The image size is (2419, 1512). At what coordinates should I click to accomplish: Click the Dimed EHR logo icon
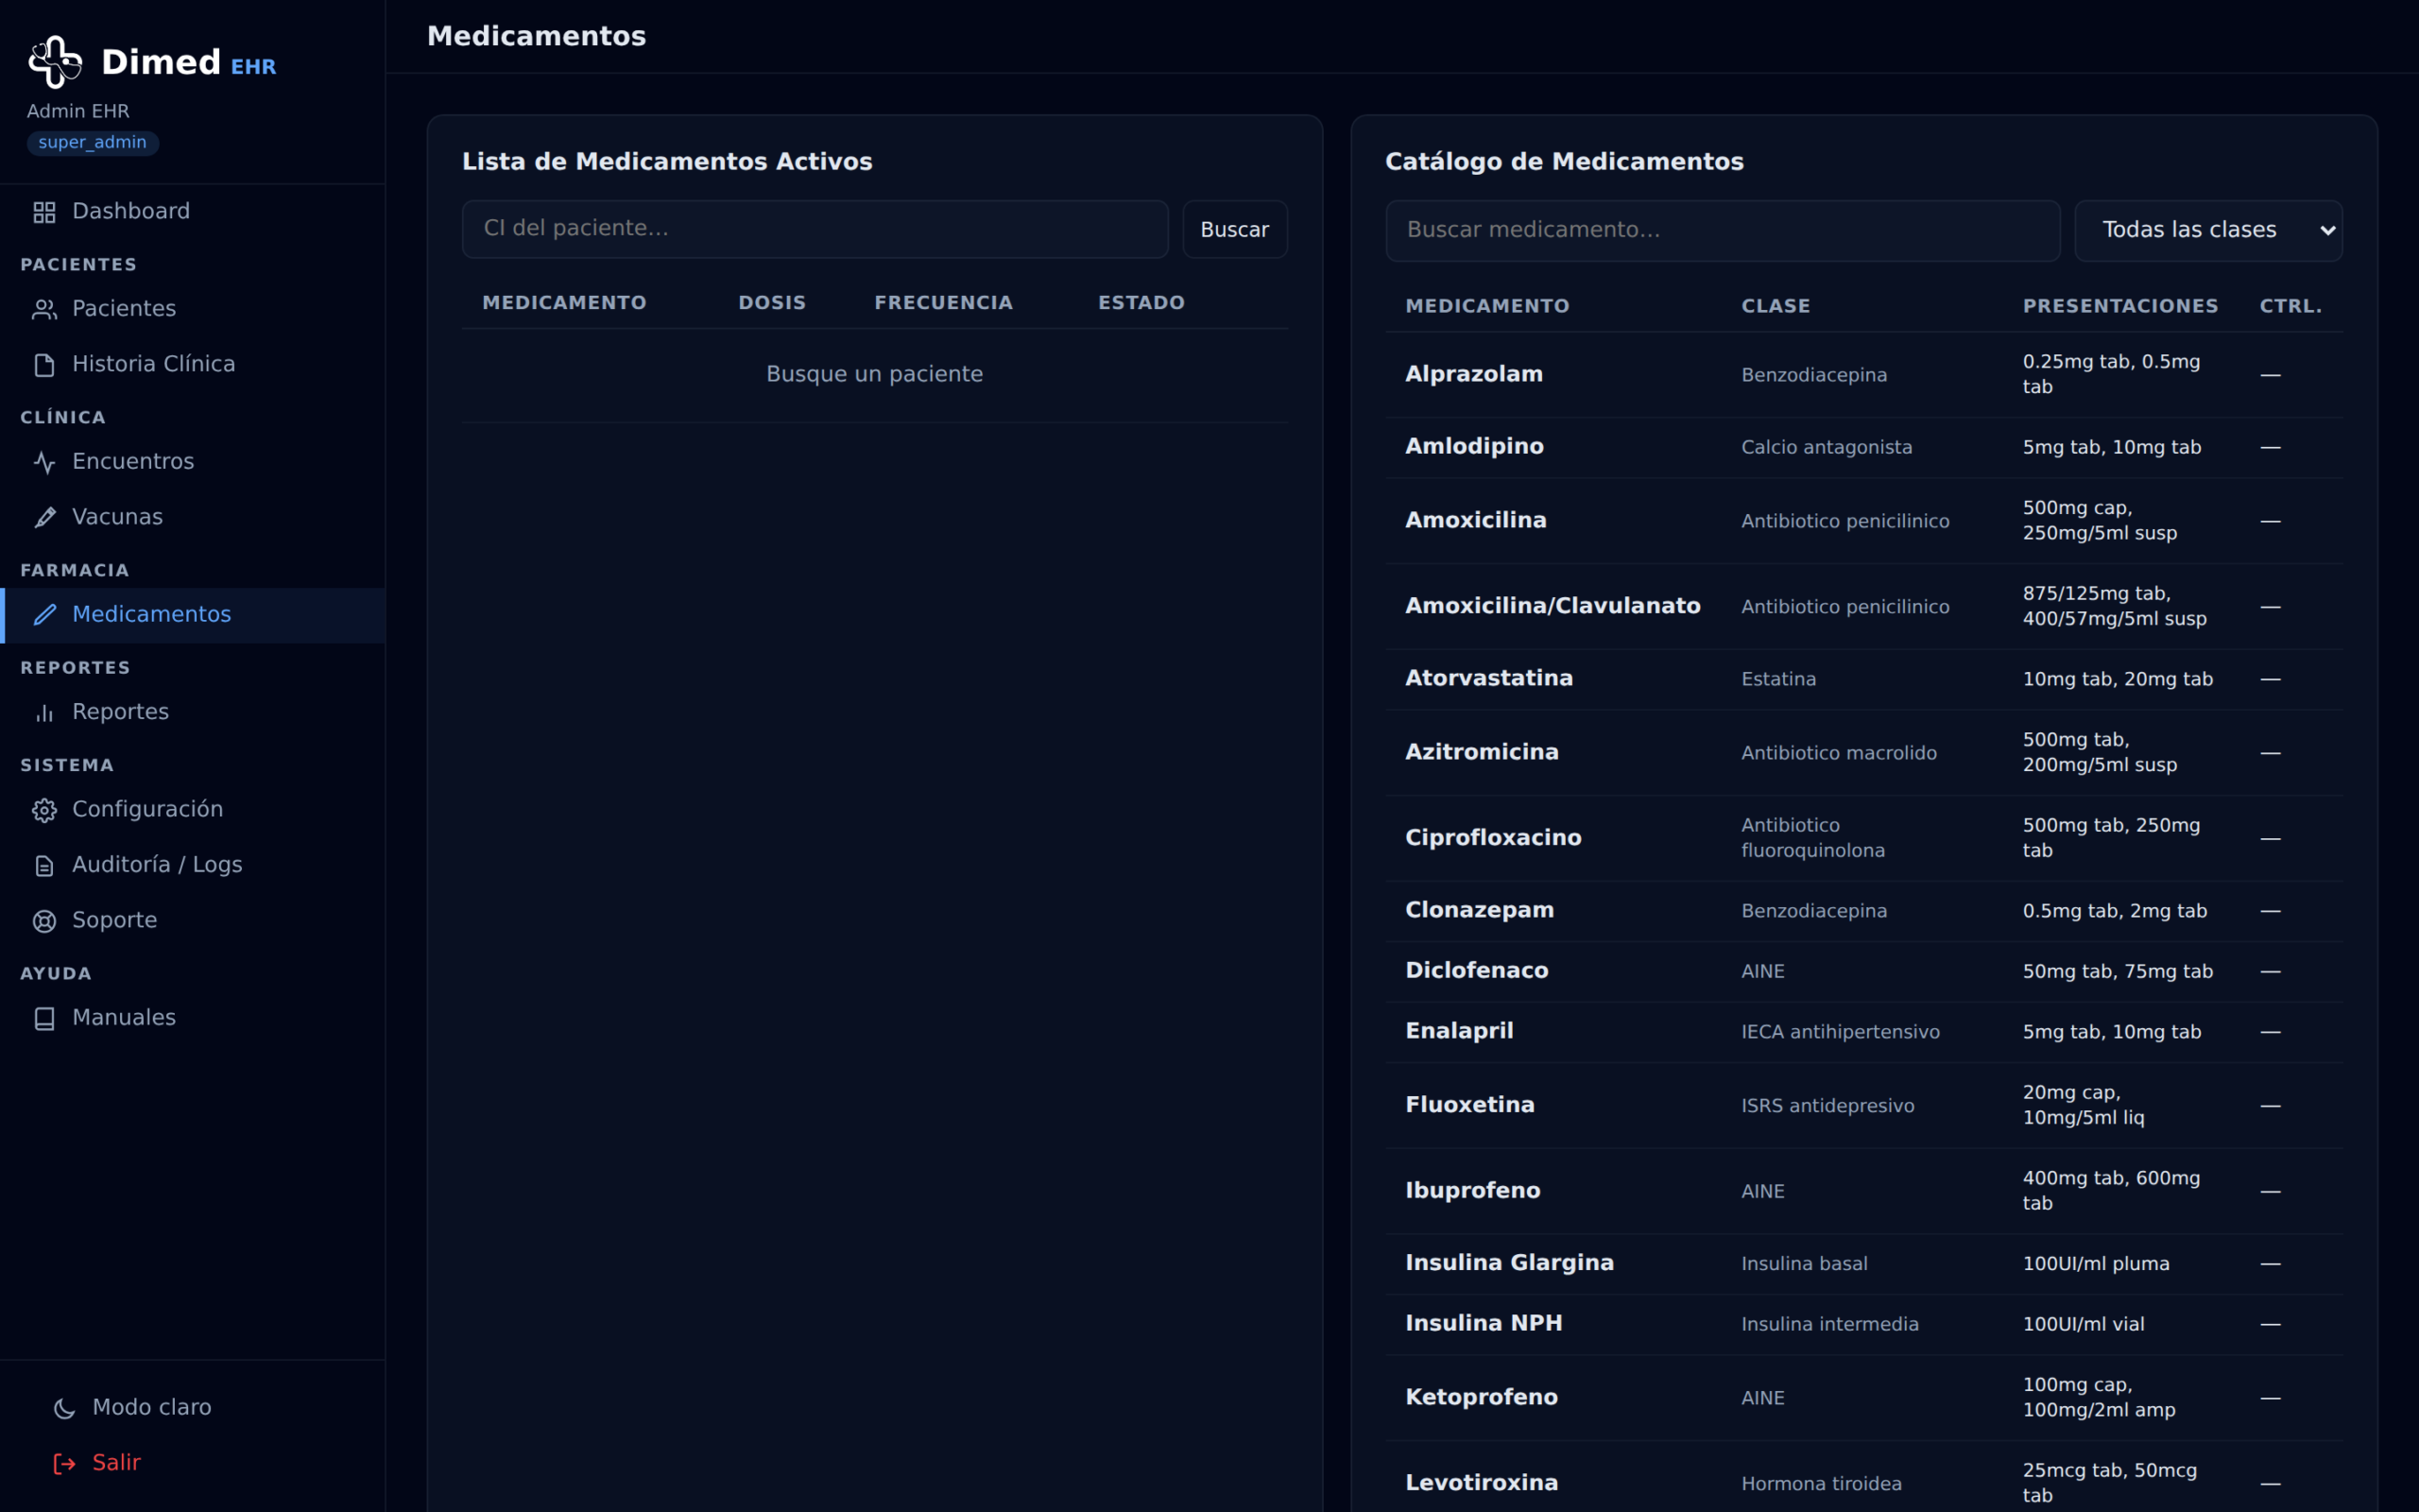point(55,62)
